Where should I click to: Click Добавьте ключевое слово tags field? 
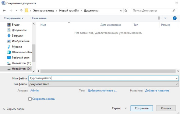point(102,91)
